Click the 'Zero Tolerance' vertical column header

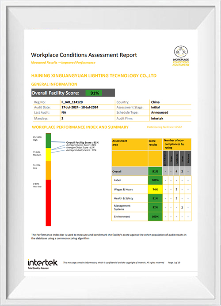[x=165, y=158]
